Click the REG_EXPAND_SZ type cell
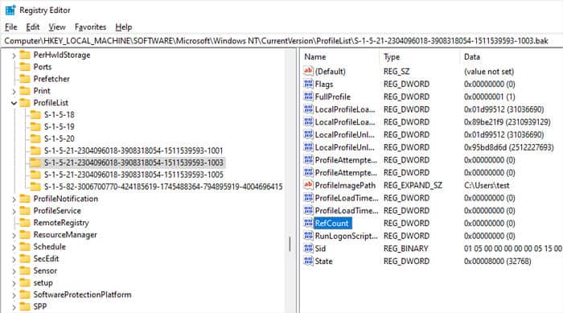The width and height of the screenshot is (563, 313). [413, 185]
